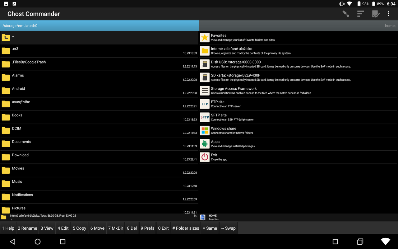Tap the Windows share logo icon

205,131
